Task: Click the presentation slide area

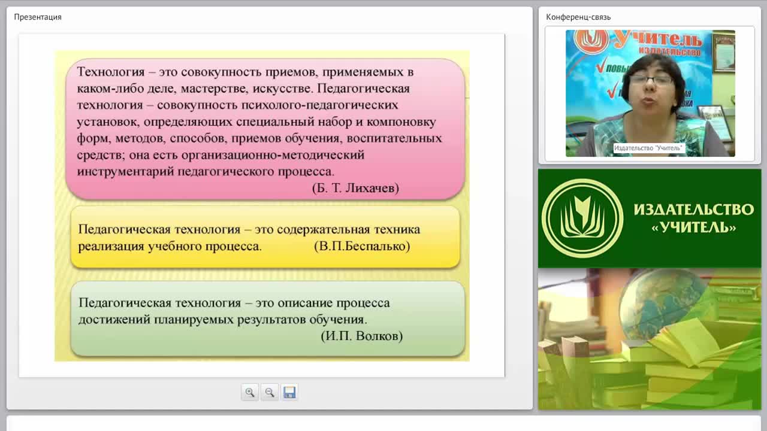Action: [x=262, y=205]
